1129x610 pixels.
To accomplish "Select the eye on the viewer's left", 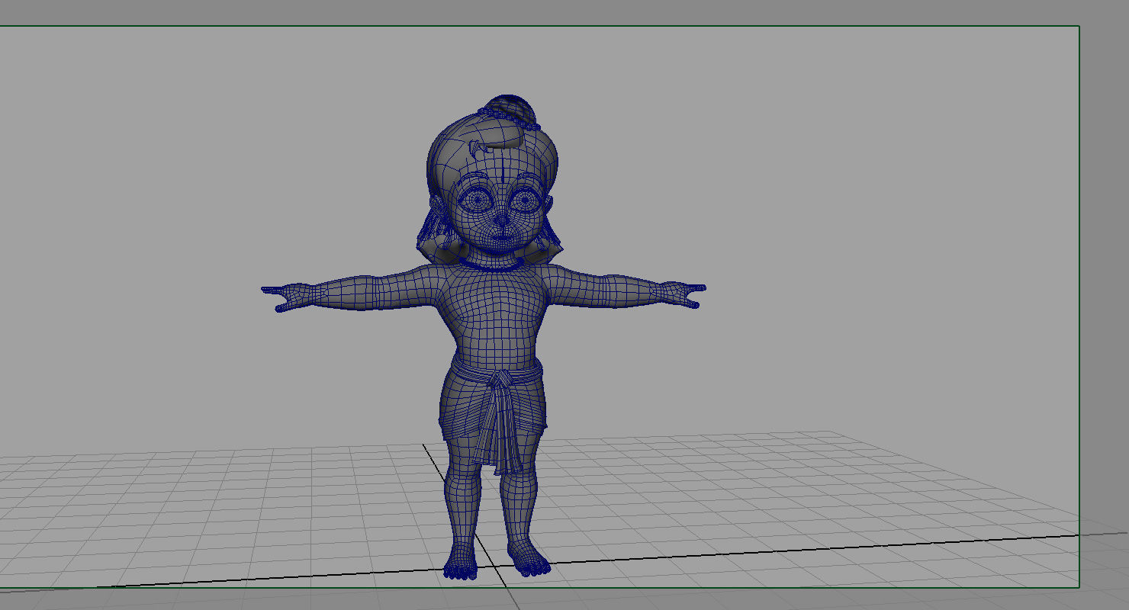I will [478, 200].
